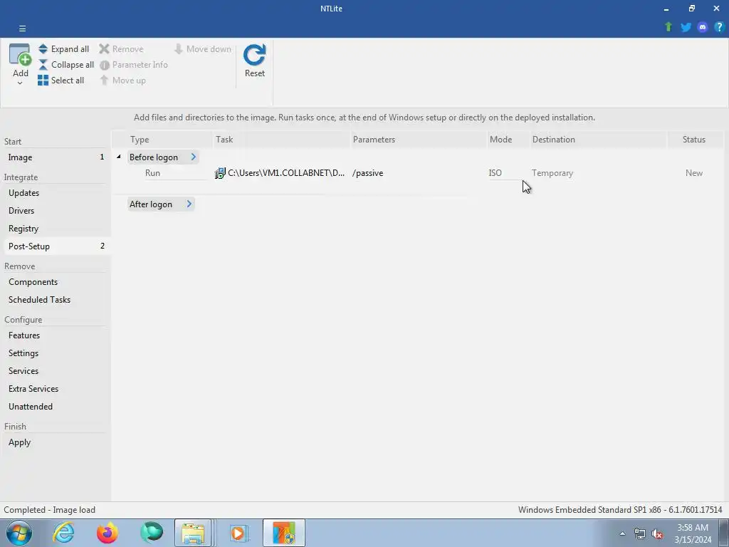Click the Remove toolbar item
Image resolution: width=729 pixels, height=547 pixels.
(x=121, y=49)
